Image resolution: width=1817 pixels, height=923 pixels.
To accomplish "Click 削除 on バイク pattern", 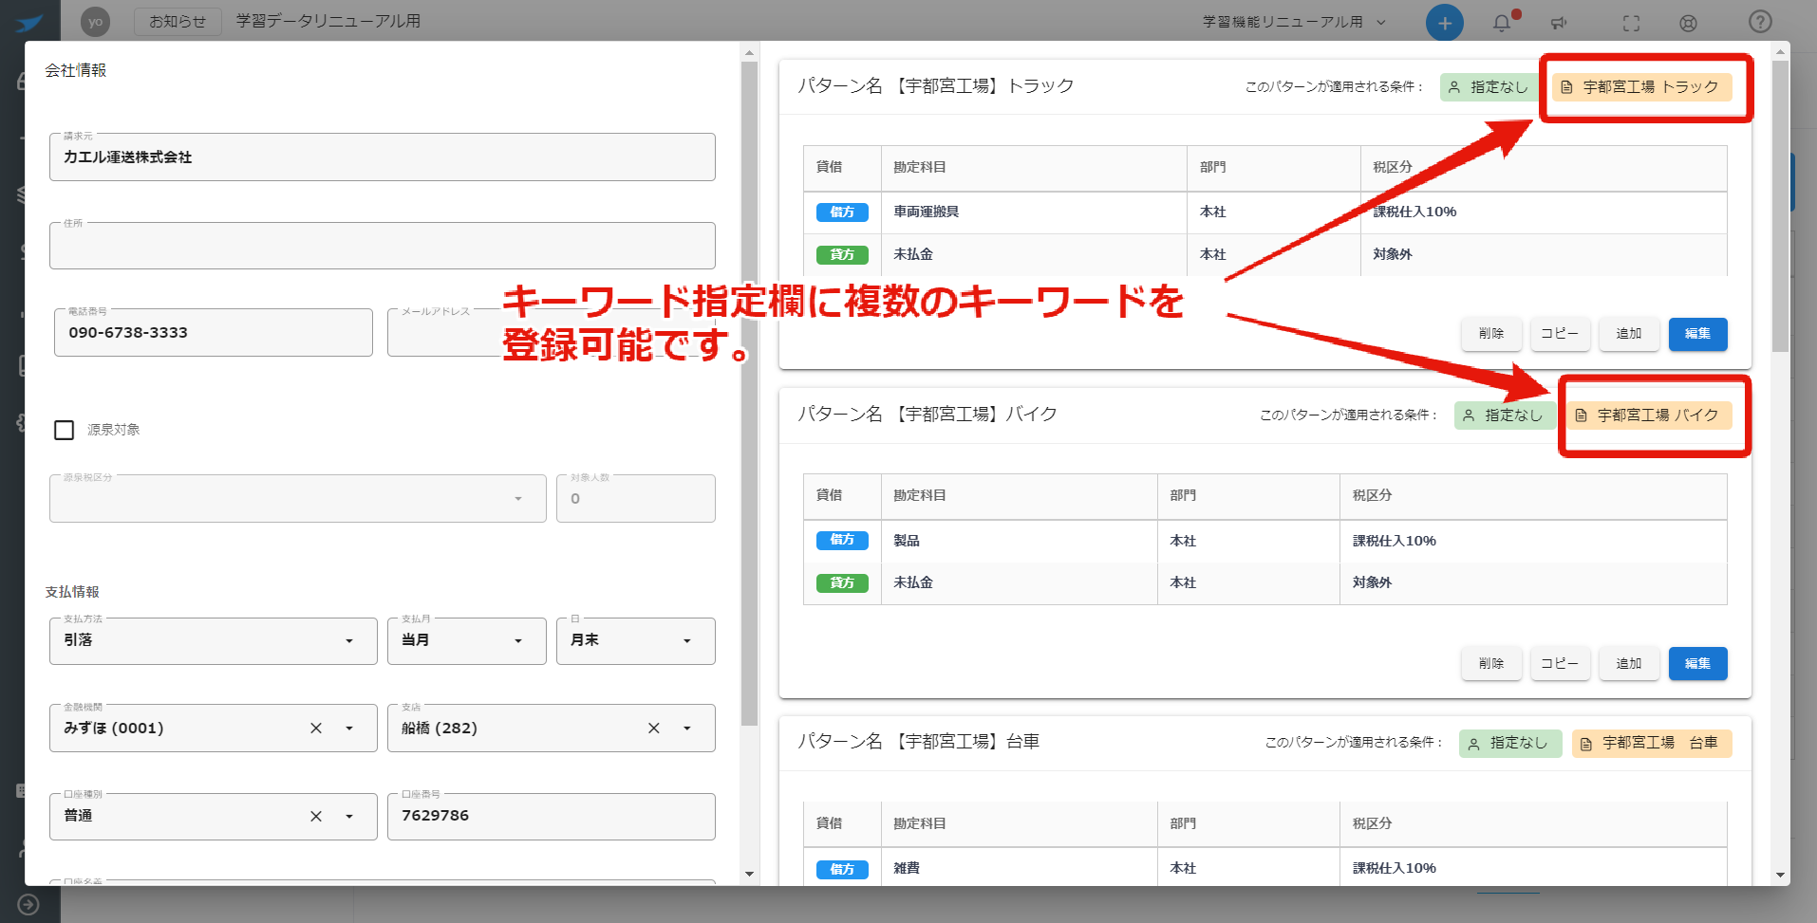I will point(1491,663).
